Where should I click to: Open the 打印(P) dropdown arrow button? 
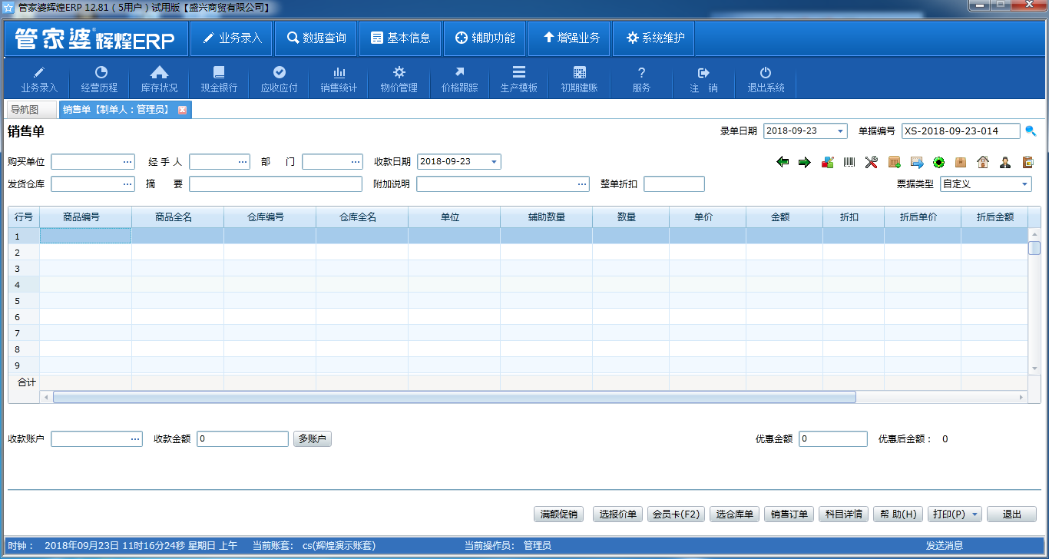(975, 514)
